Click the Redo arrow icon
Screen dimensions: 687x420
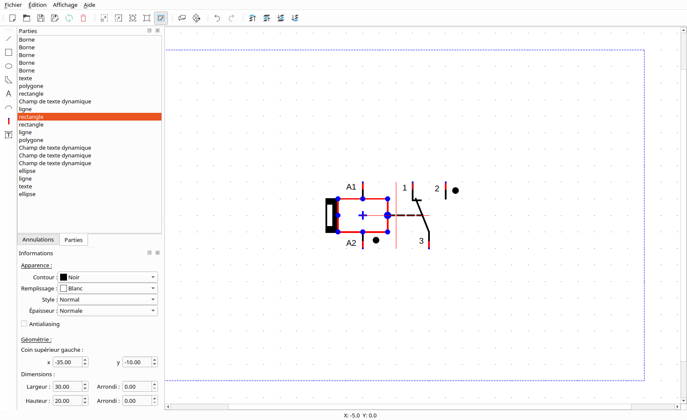point(231,18)
